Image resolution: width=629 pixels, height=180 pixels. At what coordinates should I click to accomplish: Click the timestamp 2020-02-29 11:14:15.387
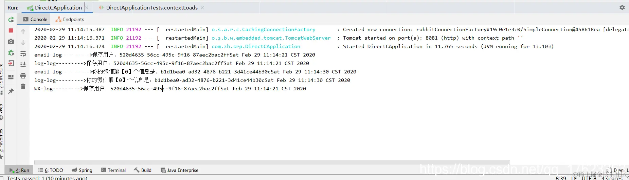point(69,29)
